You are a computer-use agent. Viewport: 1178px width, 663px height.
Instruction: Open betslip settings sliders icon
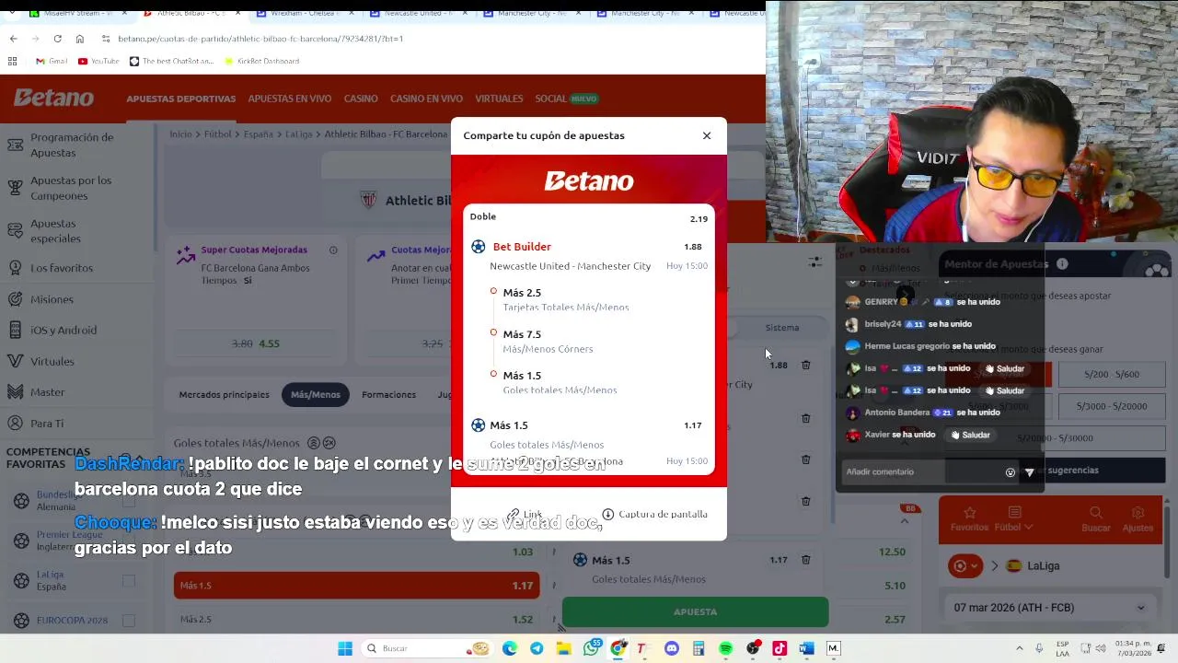815,262
